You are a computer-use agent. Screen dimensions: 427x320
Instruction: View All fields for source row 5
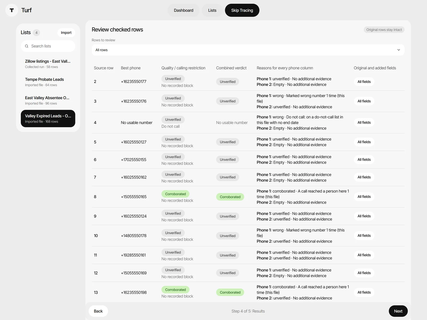point(364,142)
